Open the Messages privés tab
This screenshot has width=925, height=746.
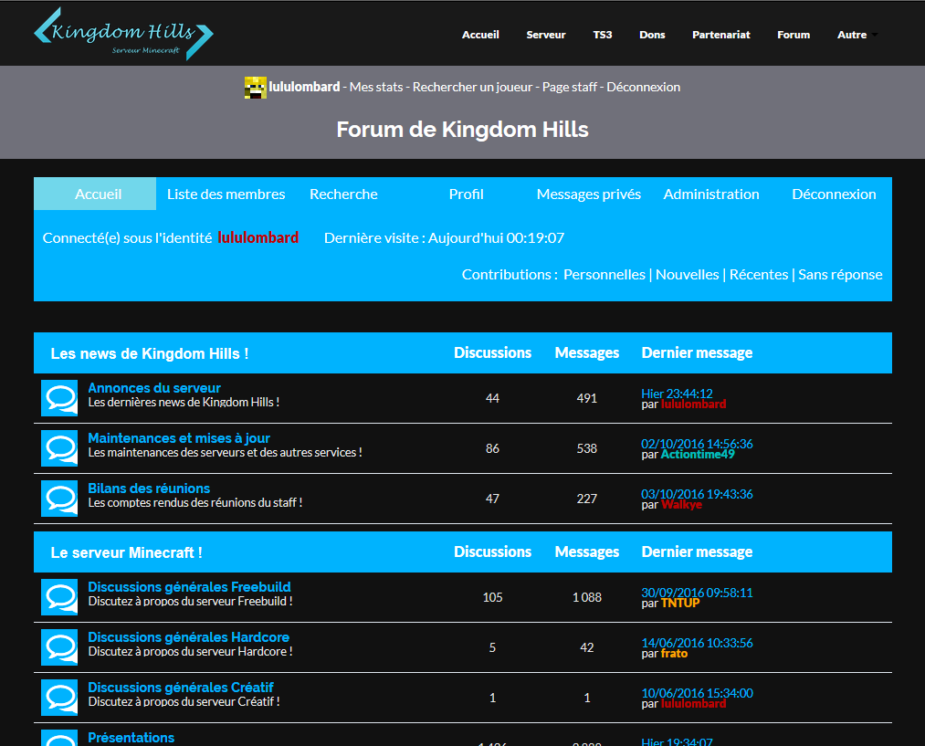[588, 194]
